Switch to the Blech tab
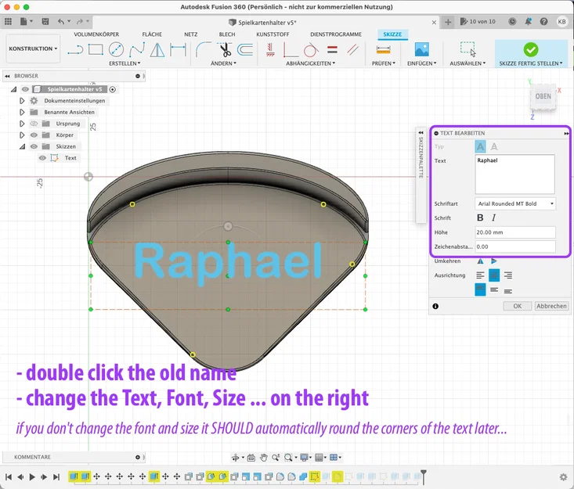 (227, 34)
